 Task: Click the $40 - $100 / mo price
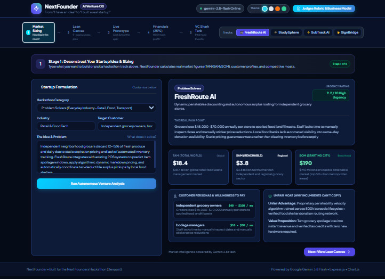coord(240,206)
